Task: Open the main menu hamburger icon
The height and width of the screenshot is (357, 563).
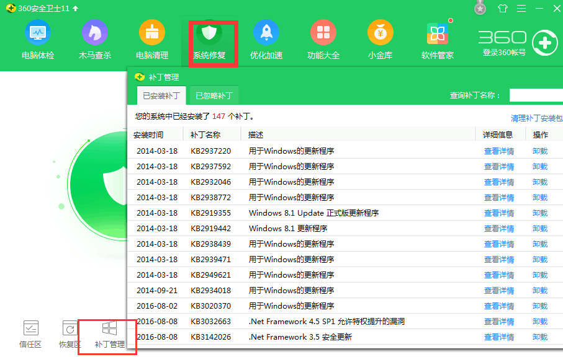Action: click(x=521, y=8)
